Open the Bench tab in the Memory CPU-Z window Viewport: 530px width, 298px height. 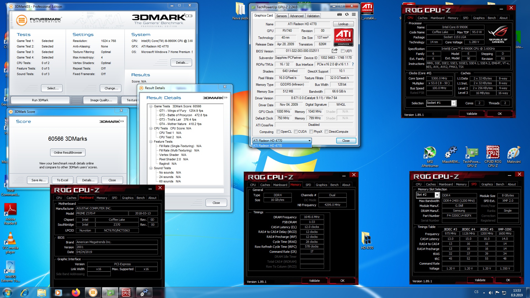tap(334, 185)
